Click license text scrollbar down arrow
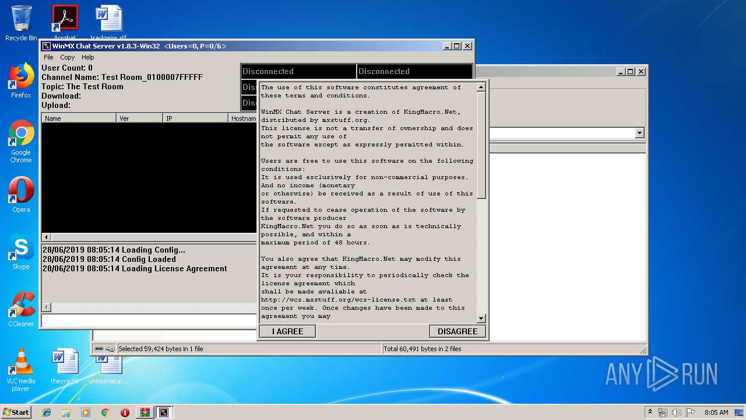746x420 pixels. [x=481, y=318]
